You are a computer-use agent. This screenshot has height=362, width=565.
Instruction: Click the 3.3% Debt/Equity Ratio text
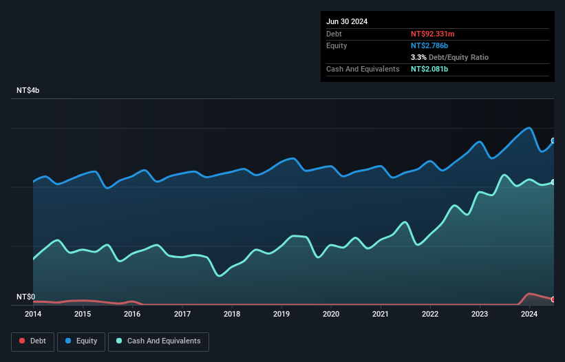(449, 57)
